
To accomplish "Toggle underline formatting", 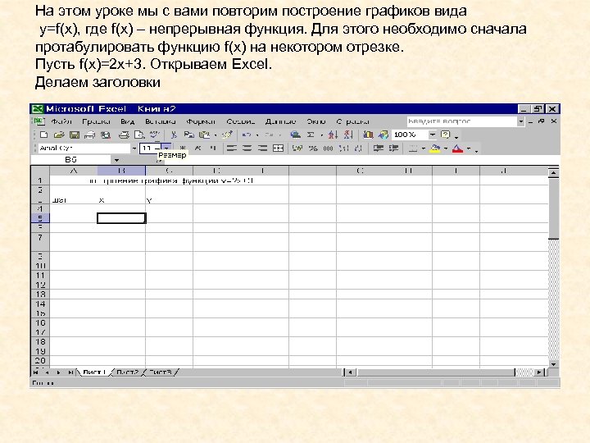I will pos(213,148).
